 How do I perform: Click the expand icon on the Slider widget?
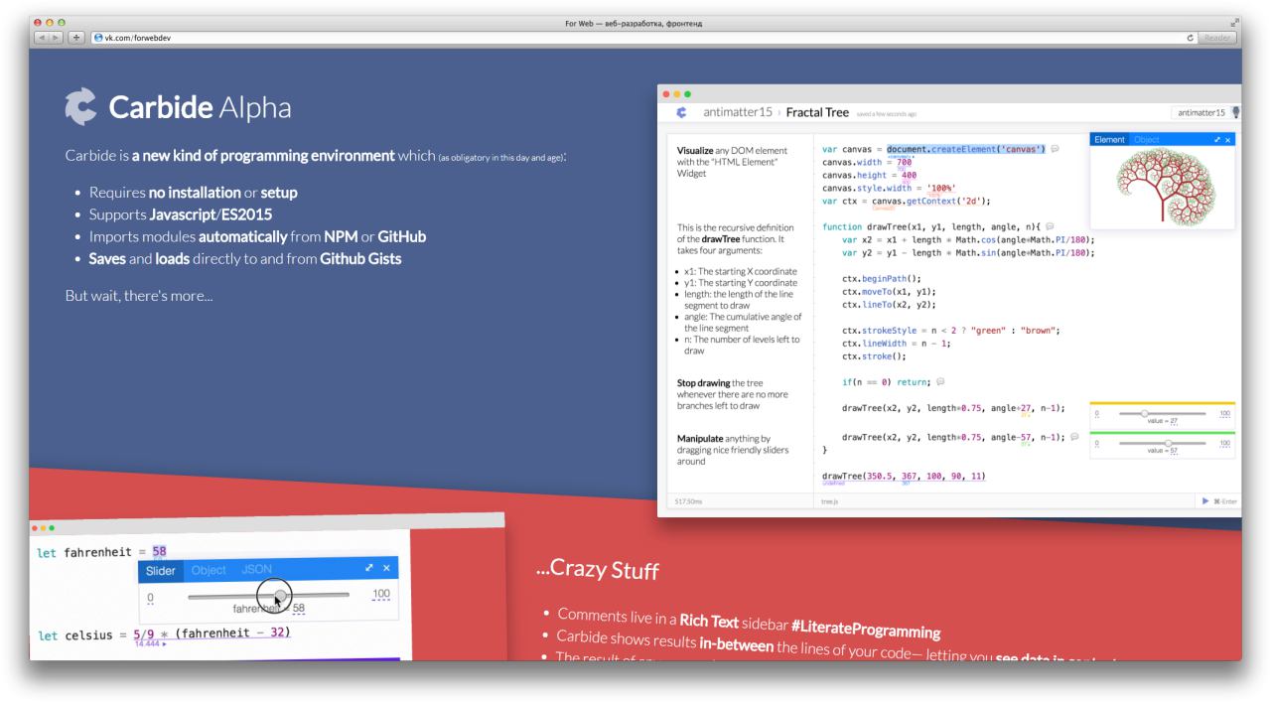368,569
